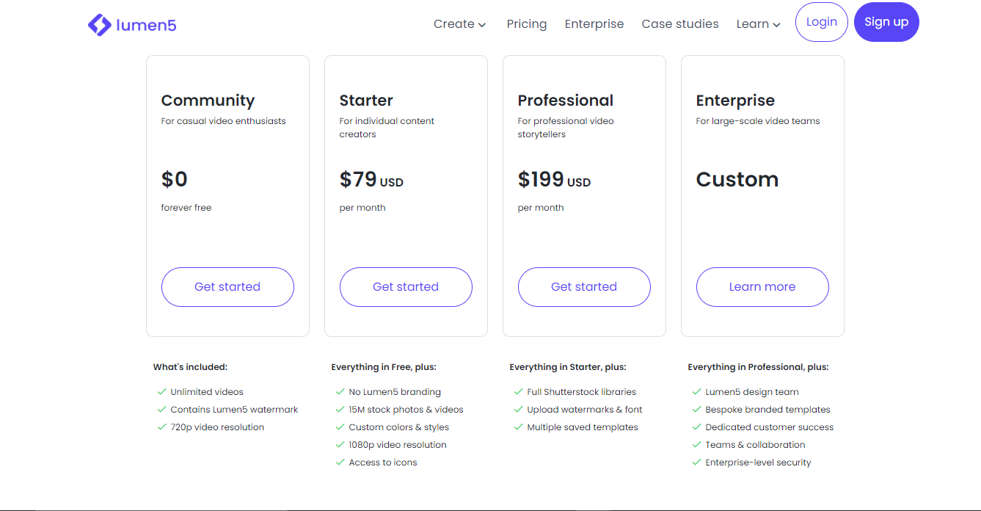Open the Learn dropdown menu
The image size is (981, 511).
tap(758, 24)
